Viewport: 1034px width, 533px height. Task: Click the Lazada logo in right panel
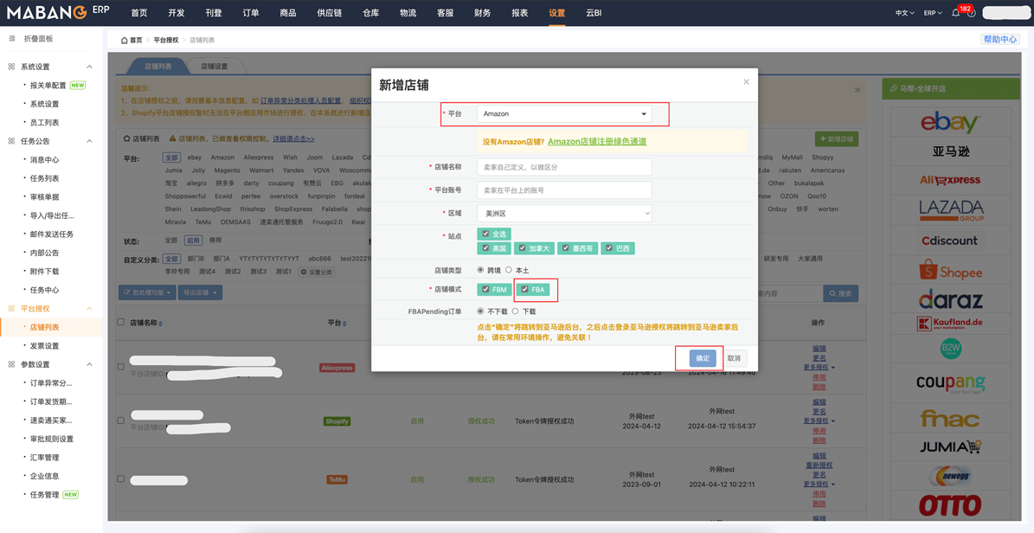(x=950, y=210)
